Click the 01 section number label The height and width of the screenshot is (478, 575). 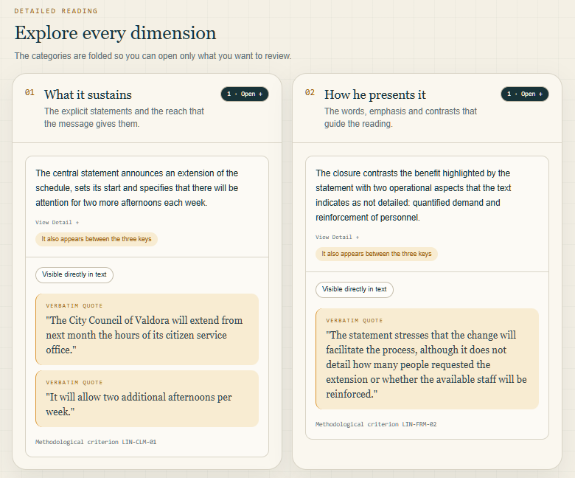click(29, 92)
